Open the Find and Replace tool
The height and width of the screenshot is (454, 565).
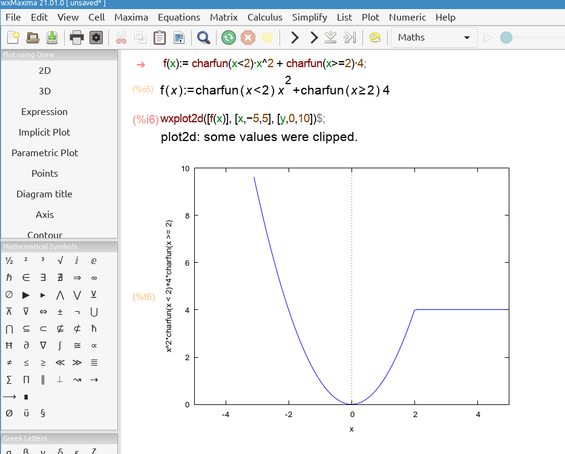coord(203,38)
